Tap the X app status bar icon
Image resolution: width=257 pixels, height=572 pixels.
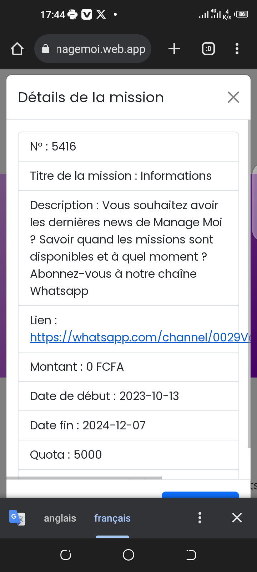tap(101, 15)
